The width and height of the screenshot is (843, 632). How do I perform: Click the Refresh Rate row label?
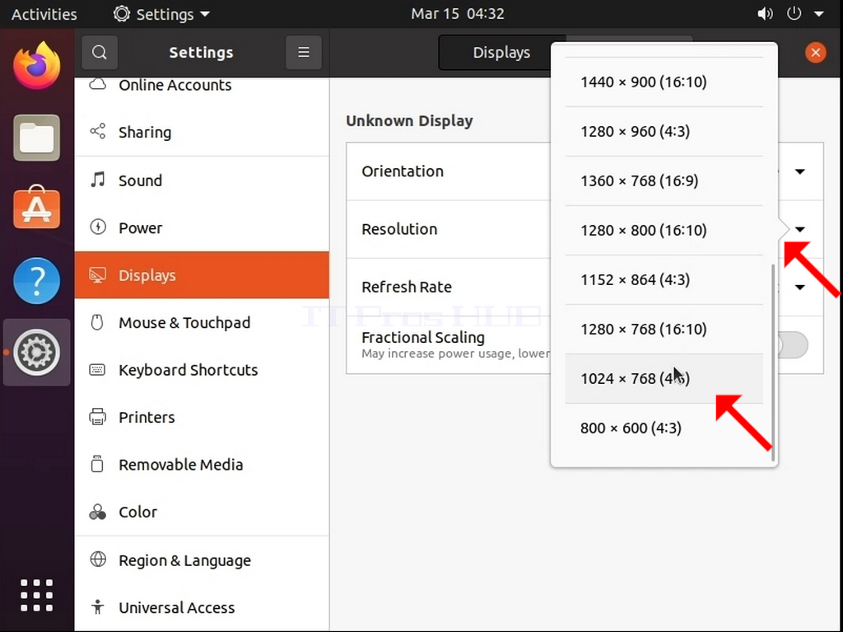[407, 287]
